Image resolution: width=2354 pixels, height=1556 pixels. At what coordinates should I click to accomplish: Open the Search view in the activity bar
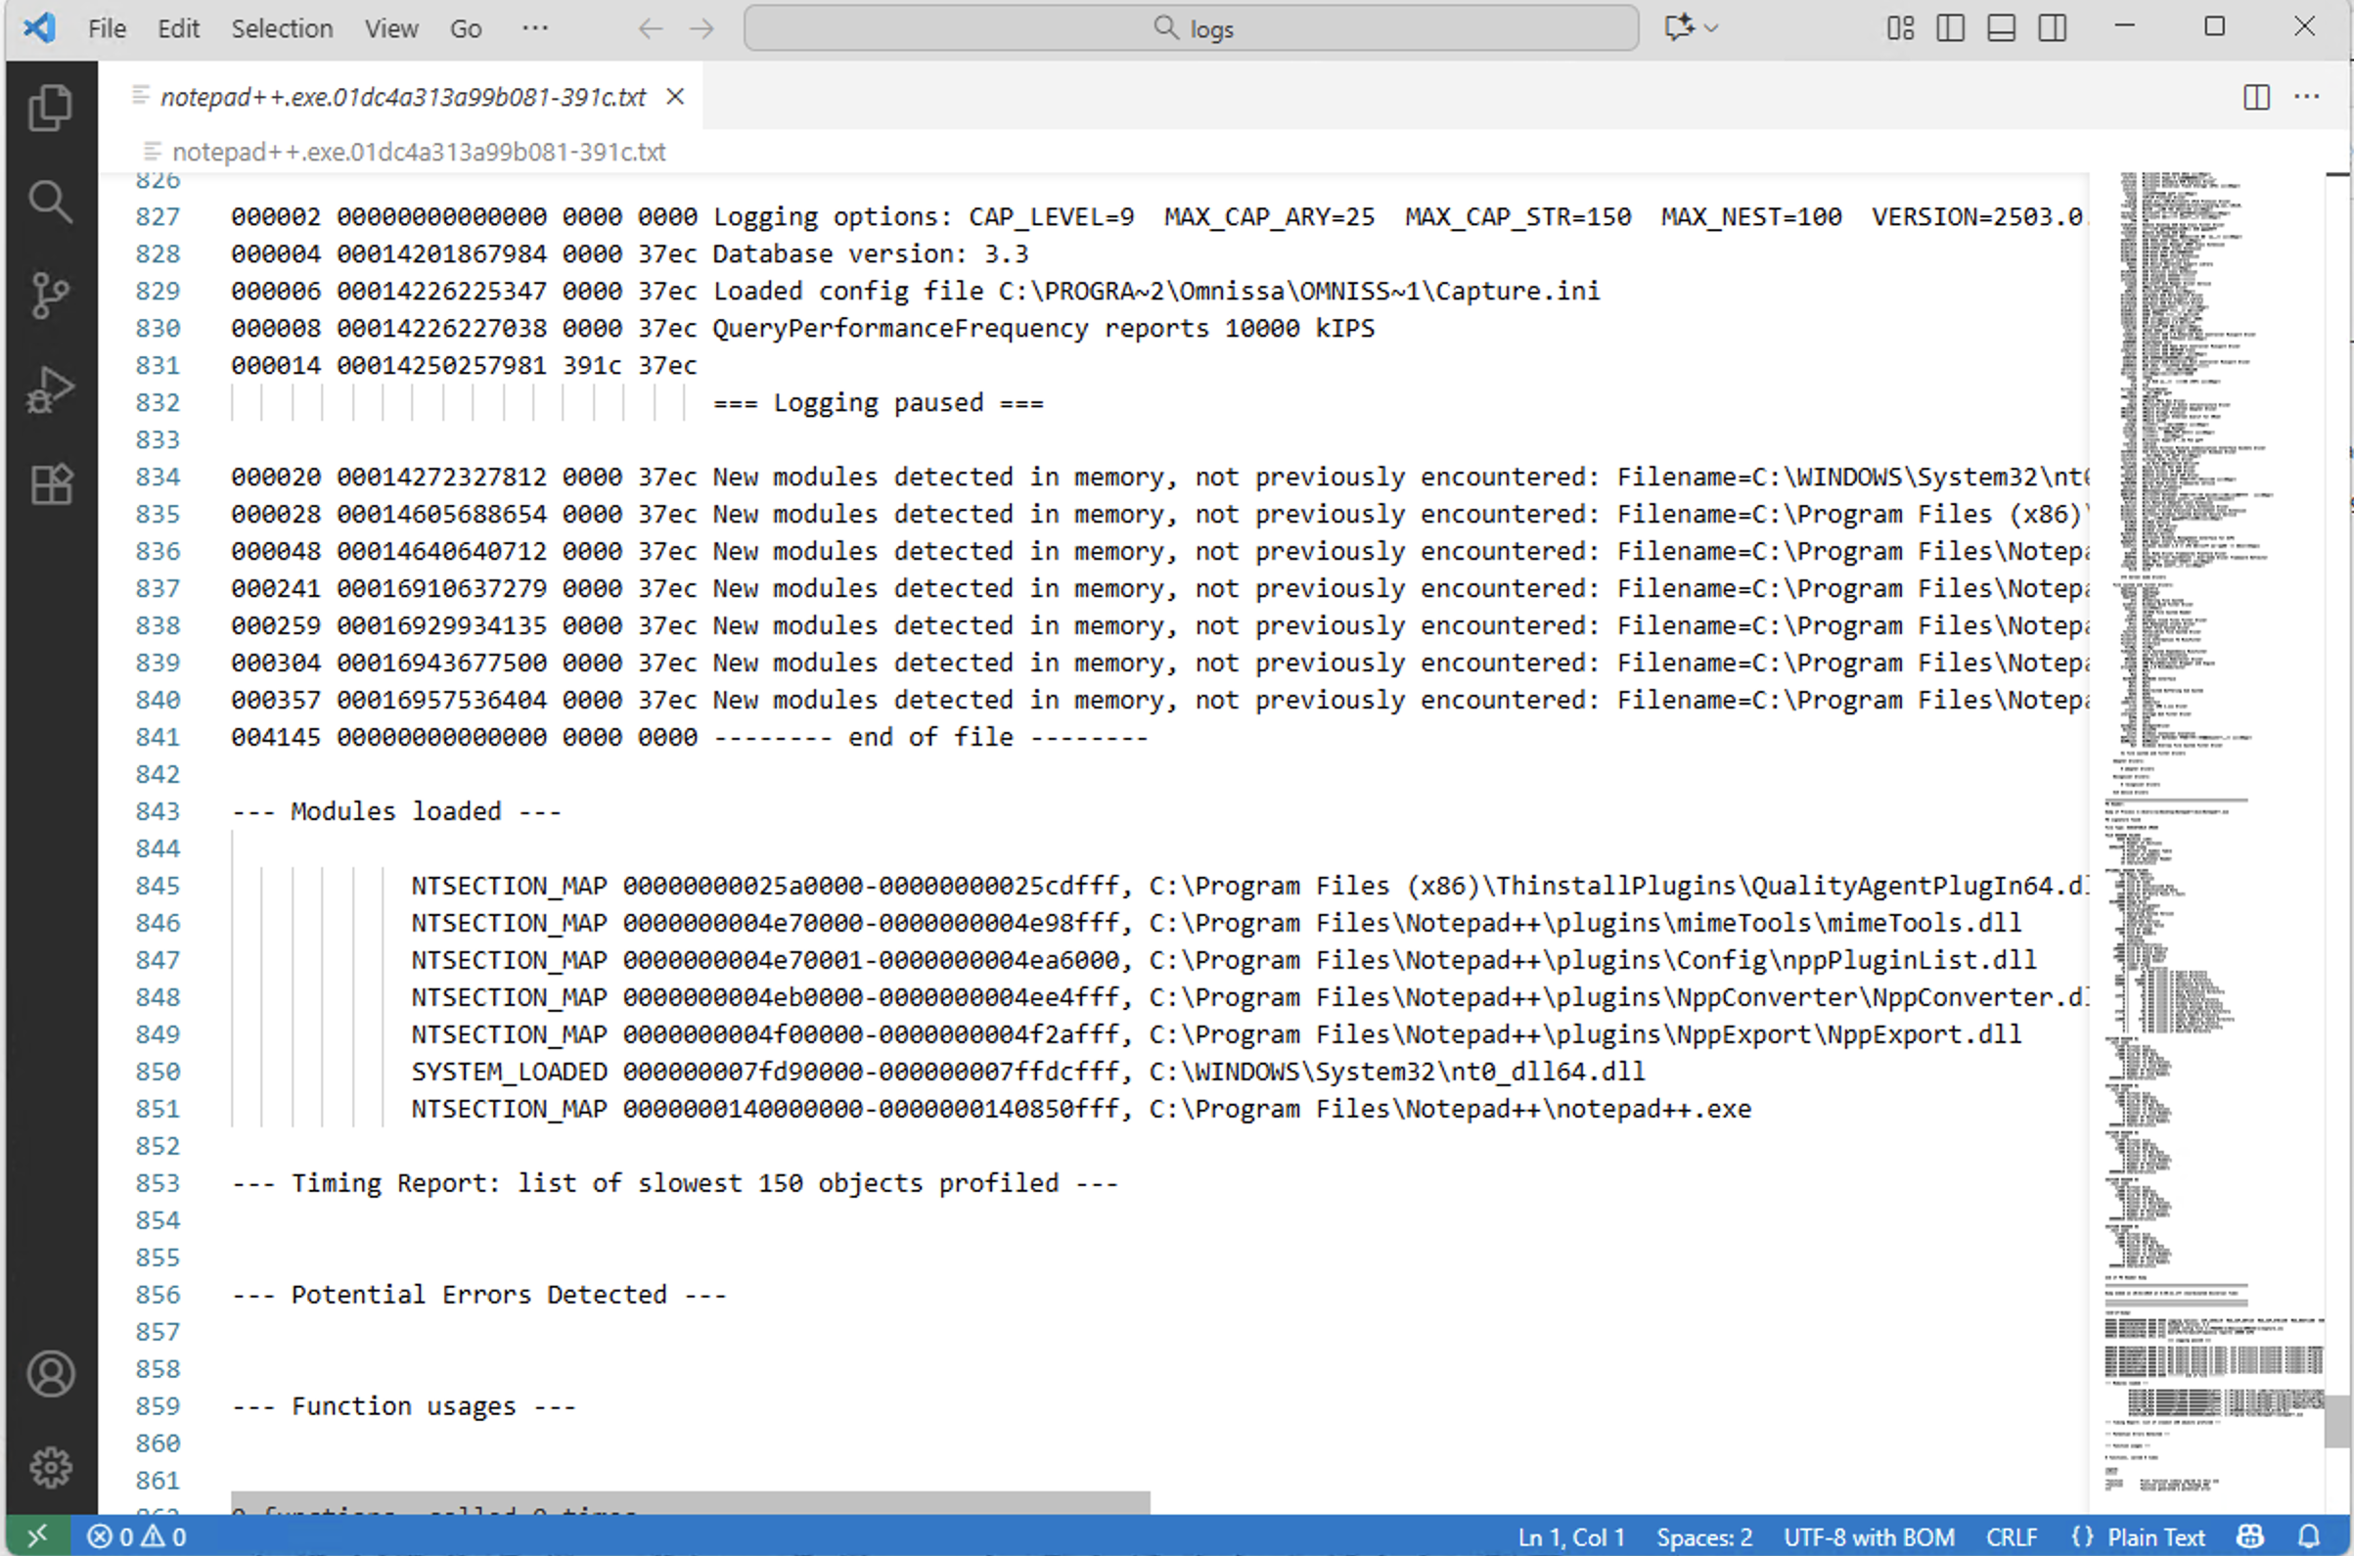(x=50, y=202)
